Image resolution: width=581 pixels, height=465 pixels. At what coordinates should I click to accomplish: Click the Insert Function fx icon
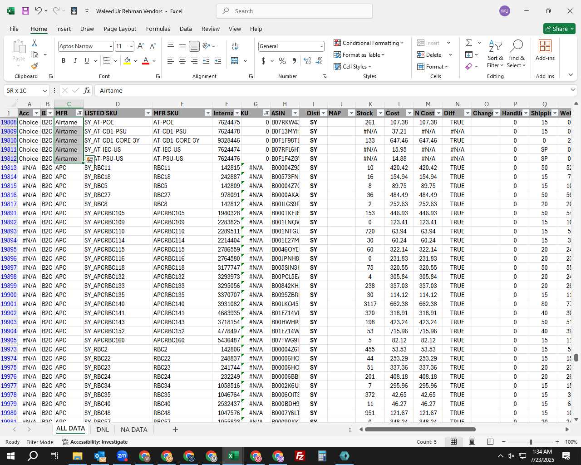coord(87,90)
